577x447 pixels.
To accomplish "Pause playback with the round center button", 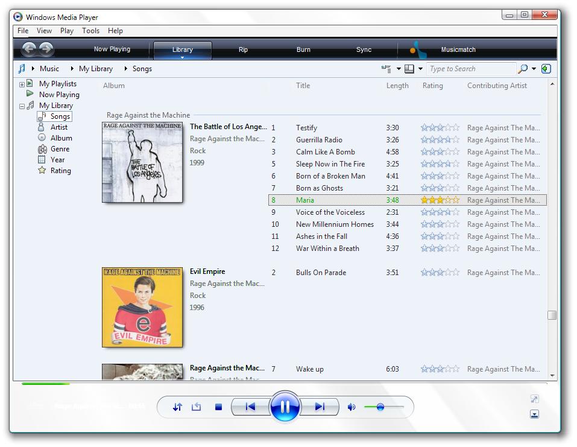I will (x=285, y=407).
